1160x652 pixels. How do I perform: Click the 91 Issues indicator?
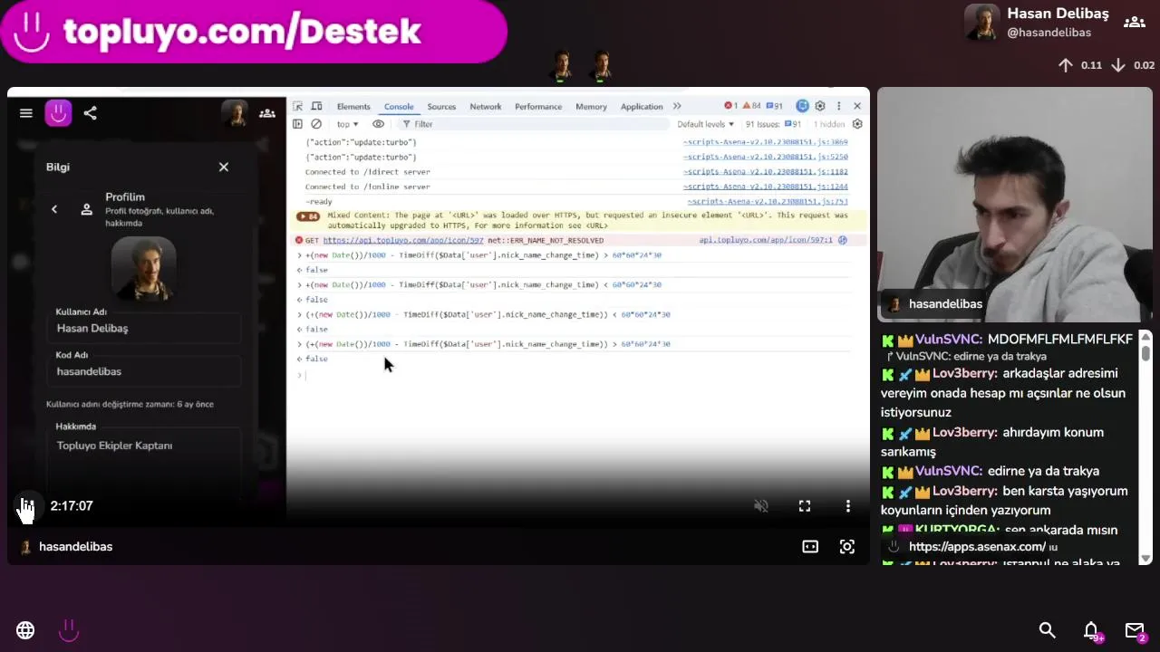773,124
